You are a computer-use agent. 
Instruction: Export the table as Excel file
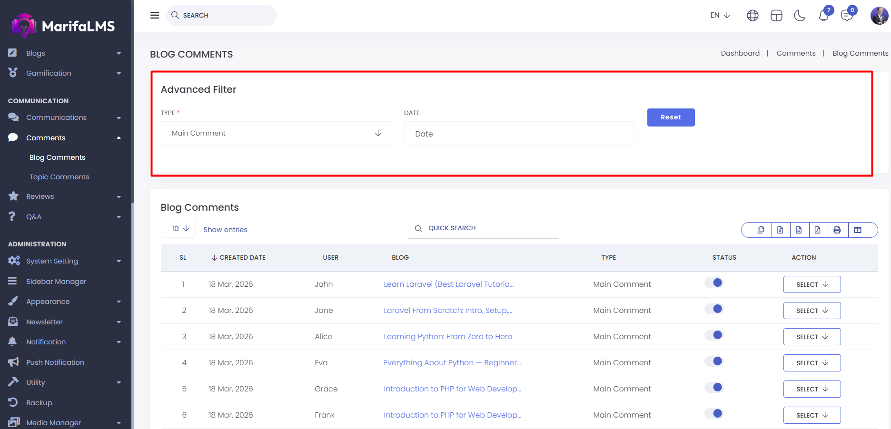[x=780, y=230]
